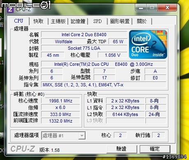Screen dimensions: 189x160
Task: Select the CPU tab
Action: coord(19,21)
